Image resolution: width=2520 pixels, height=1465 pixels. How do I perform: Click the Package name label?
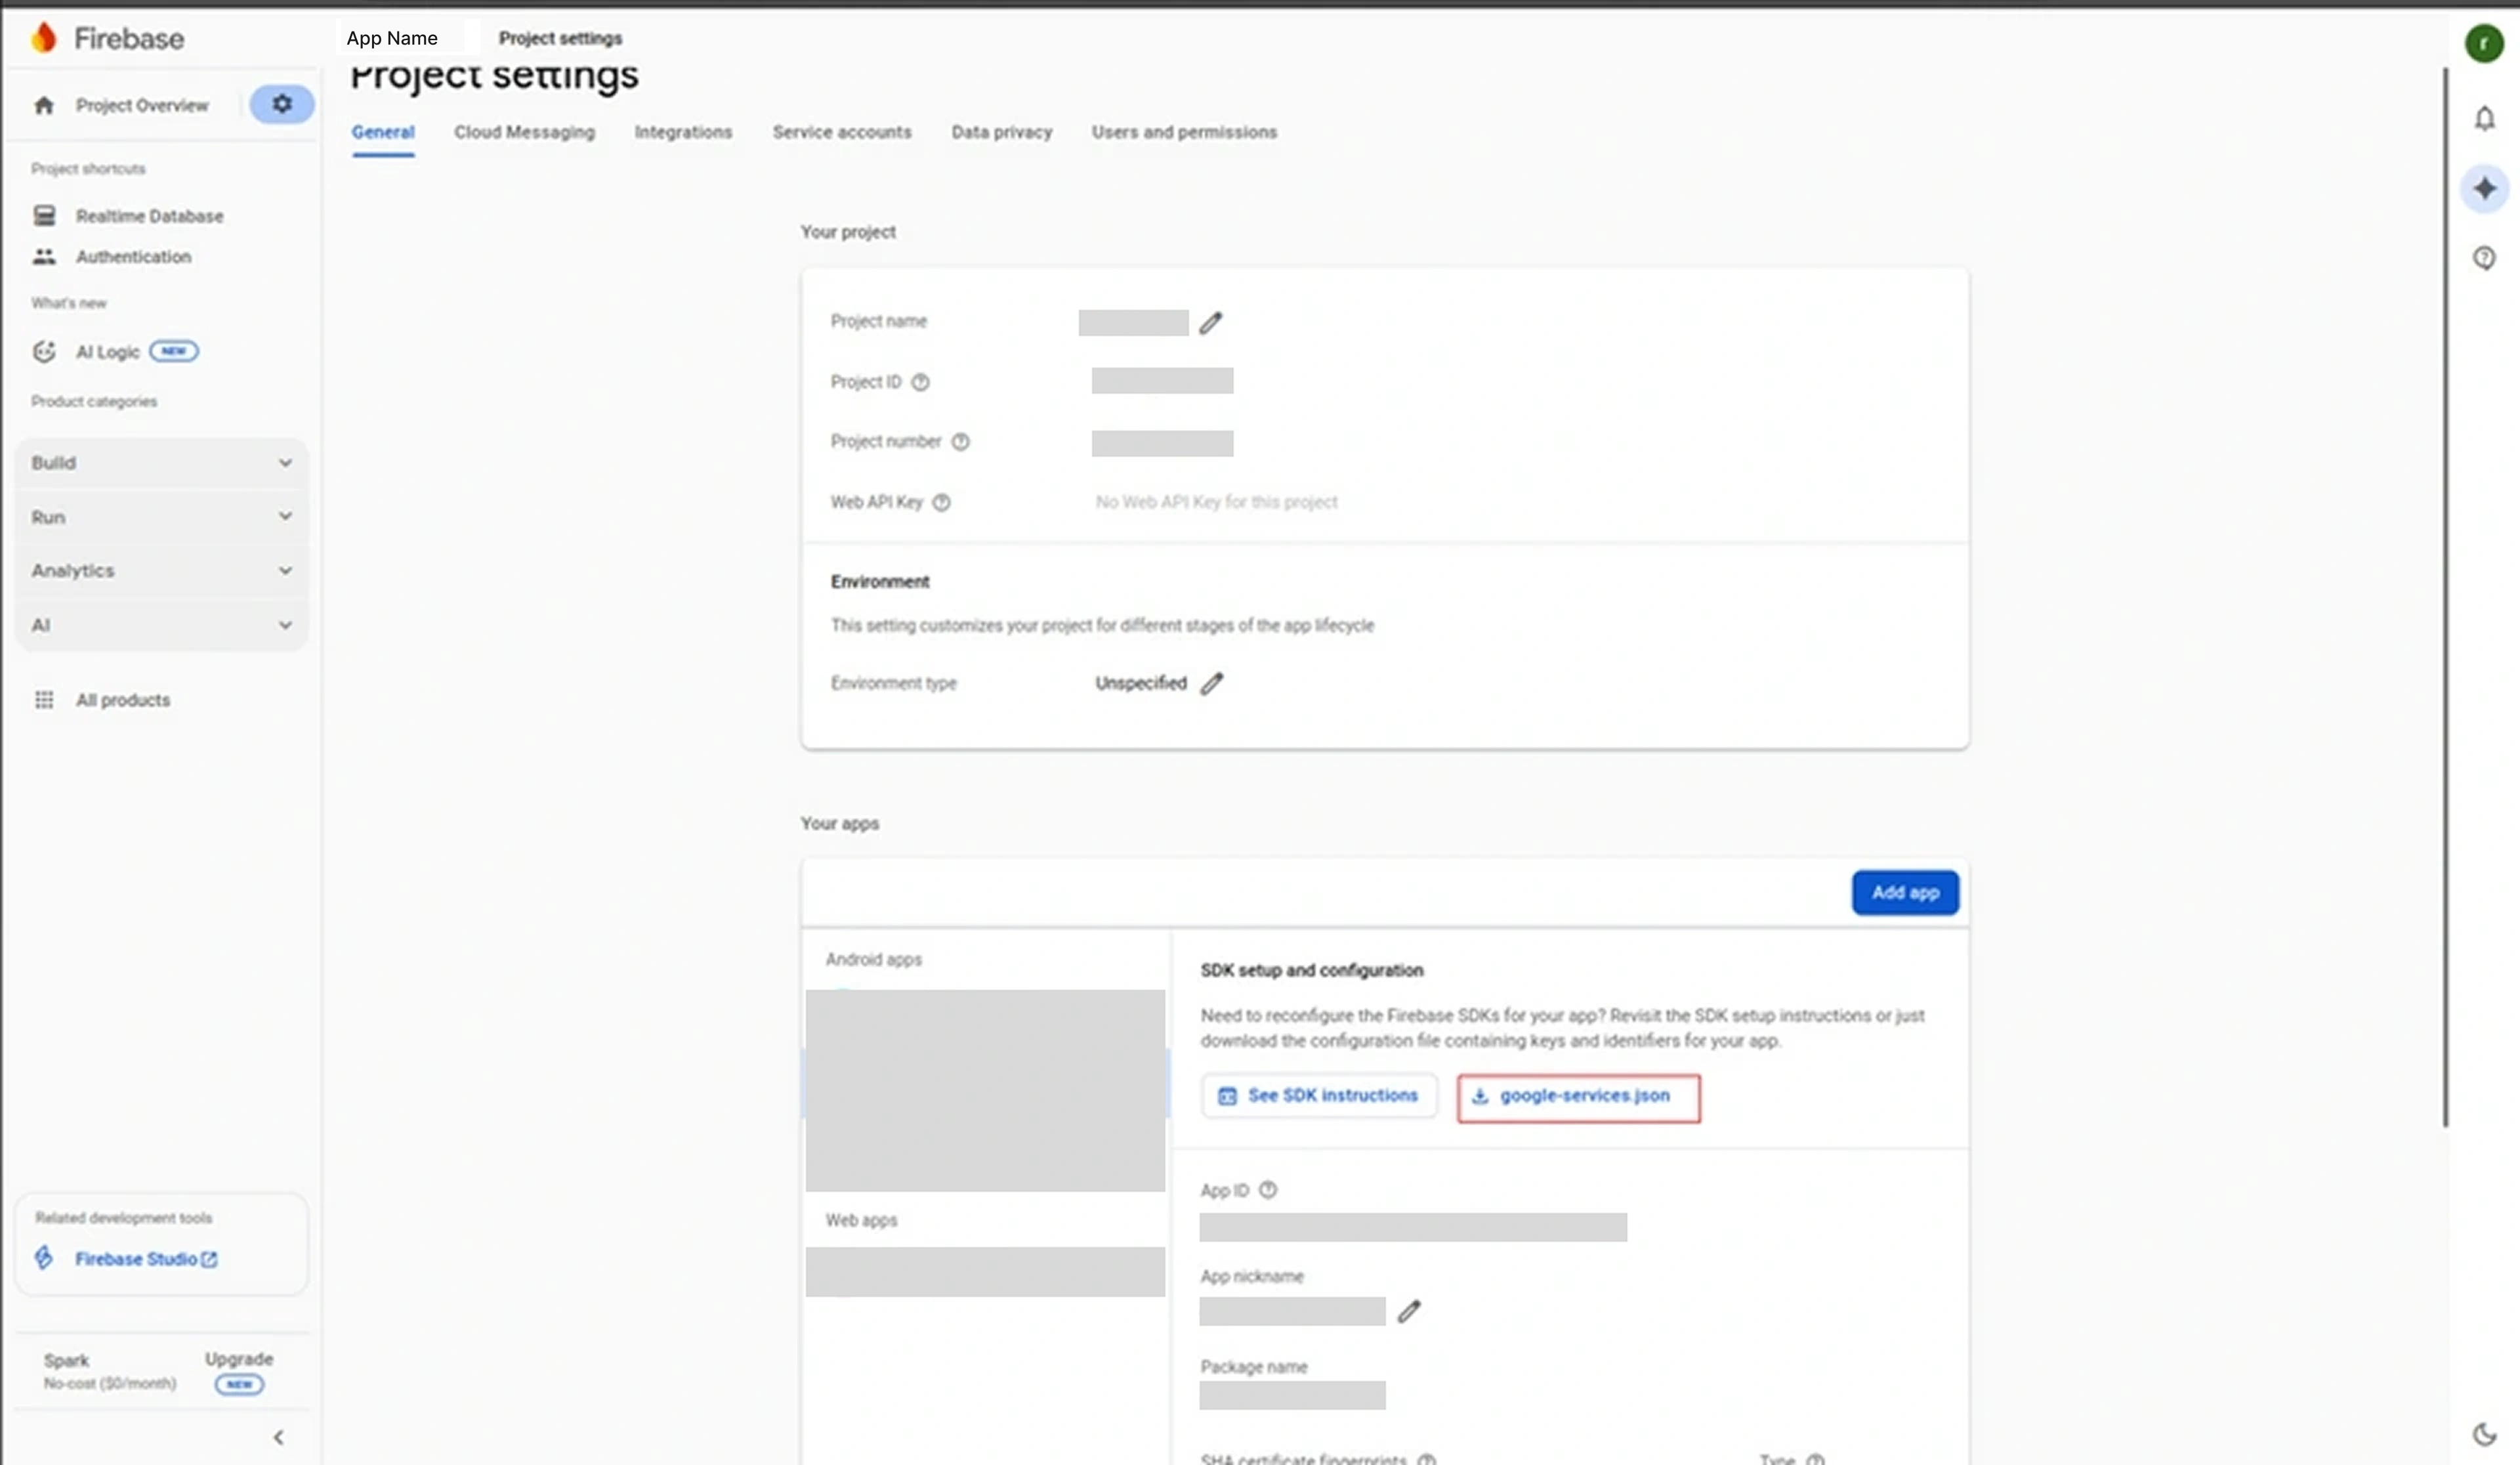(x=1253, y=1367)
